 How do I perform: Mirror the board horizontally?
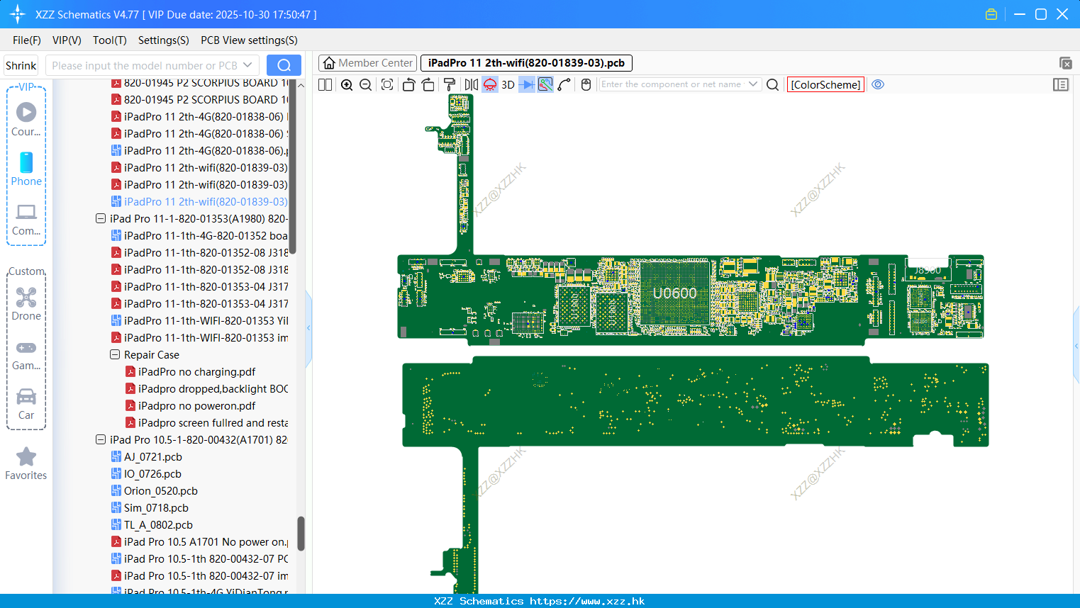(471, 84)
